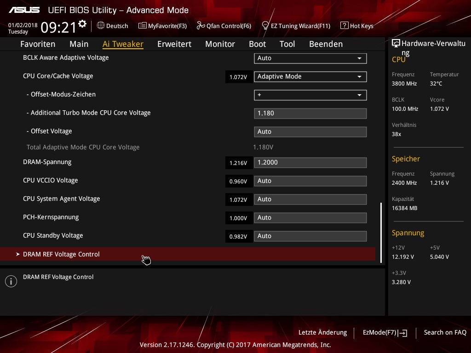Select PCH-Kernspannung label

[x=51, y=217]
